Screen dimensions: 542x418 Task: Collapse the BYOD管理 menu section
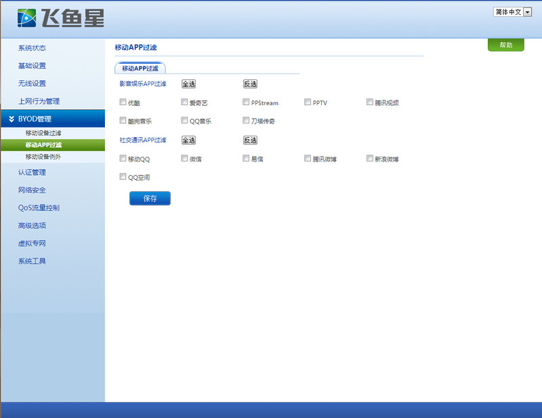(53, 119)
